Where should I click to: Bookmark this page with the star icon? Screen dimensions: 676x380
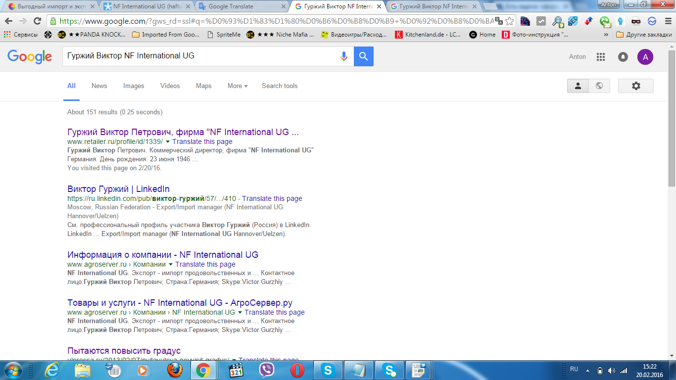point(509,21)
